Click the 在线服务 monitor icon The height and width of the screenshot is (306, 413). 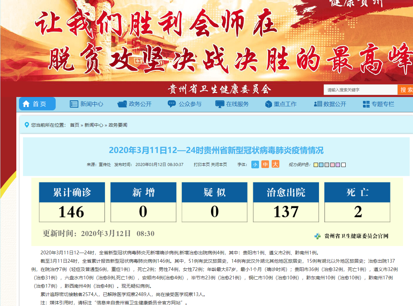[220, 104]
